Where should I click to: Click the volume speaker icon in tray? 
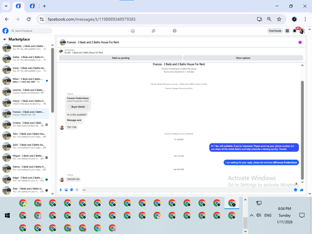(x=258, y=215)
